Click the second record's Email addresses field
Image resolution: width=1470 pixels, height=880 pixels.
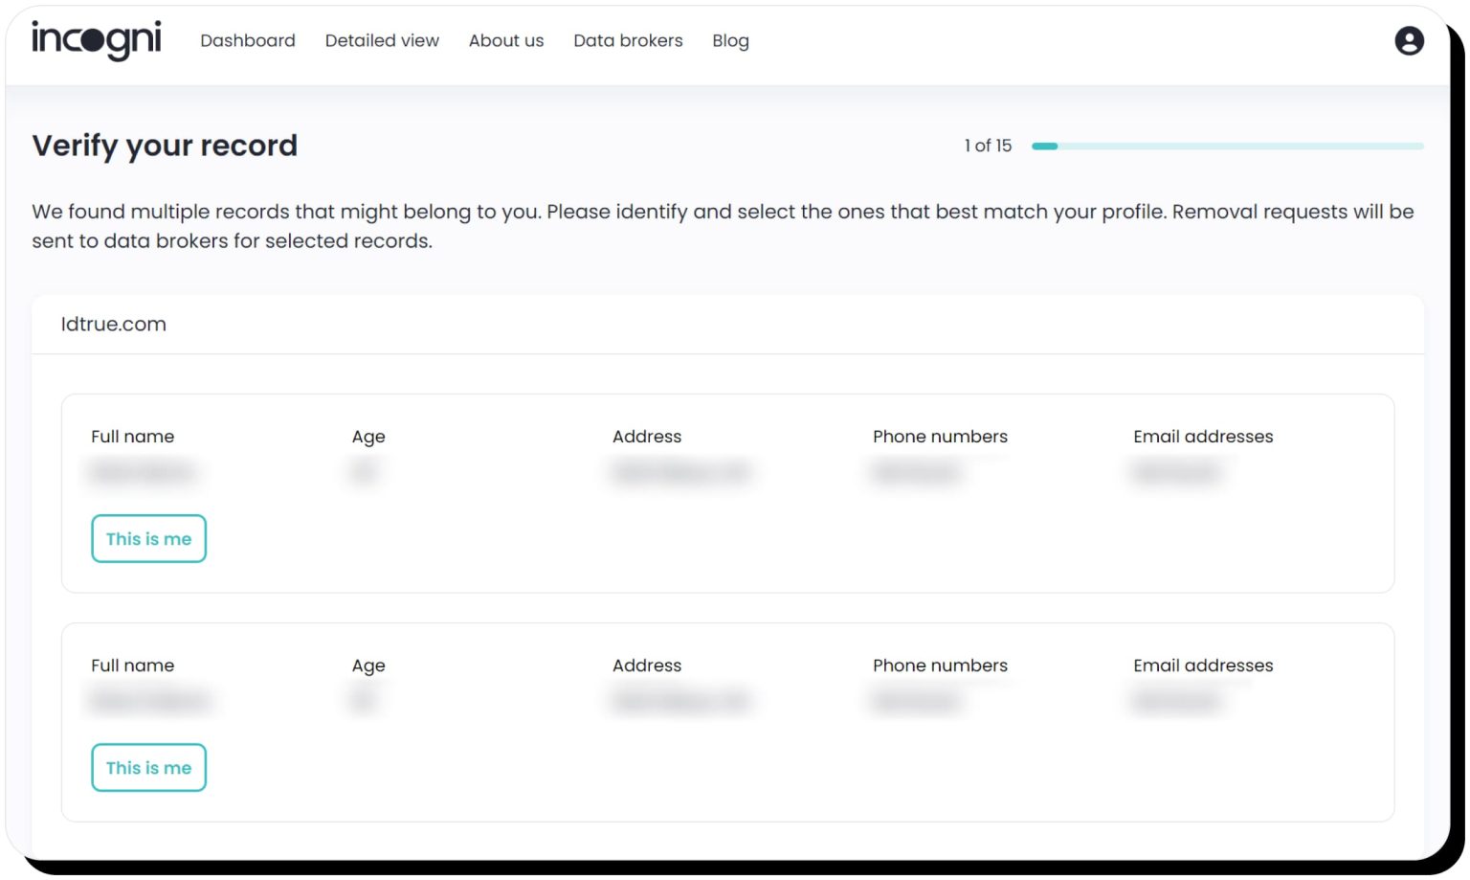(x=1175, y=701)
